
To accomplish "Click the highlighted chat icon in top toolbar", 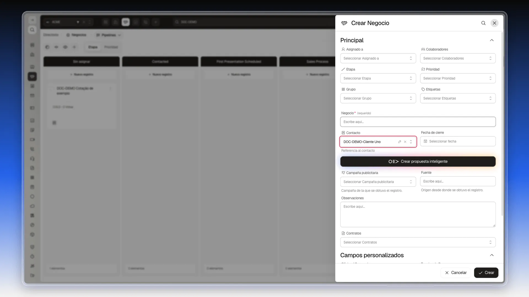I will point(126,22).
